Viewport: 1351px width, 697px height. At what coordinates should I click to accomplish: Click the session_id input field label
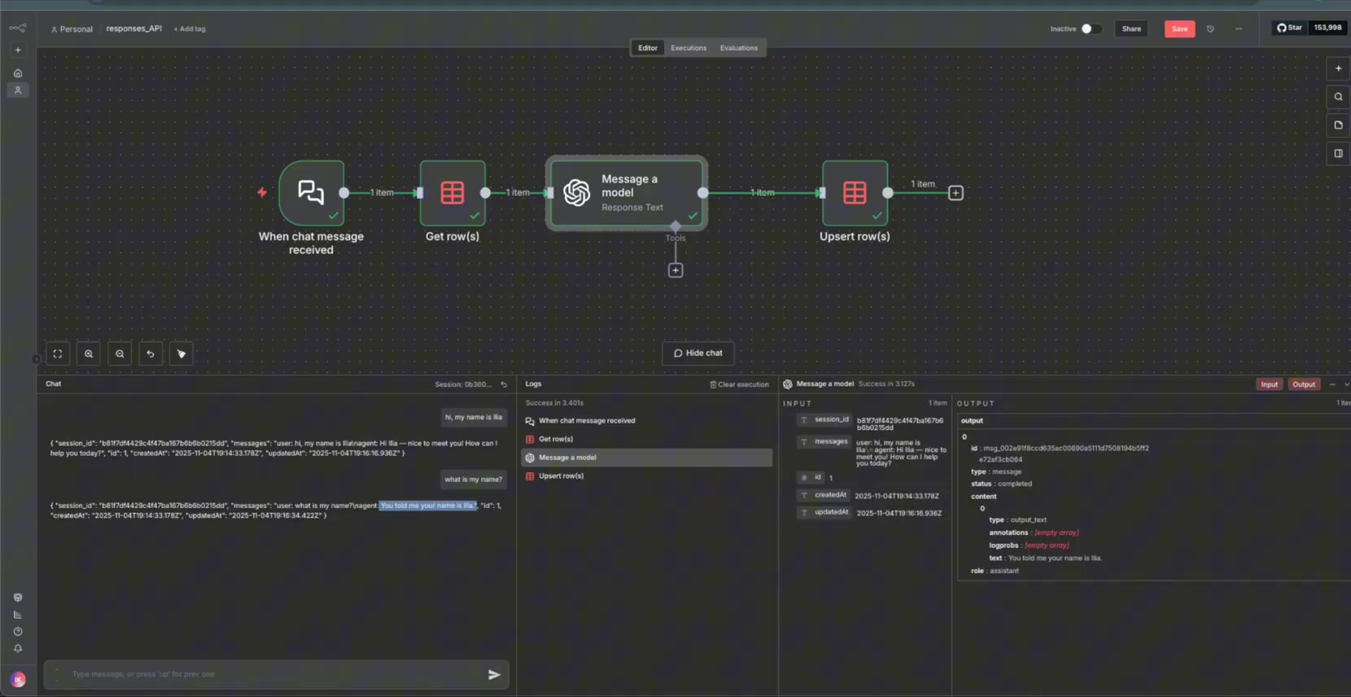tap(824, 420)
